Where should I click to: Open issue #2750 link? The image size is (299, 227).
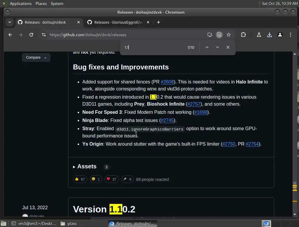[x=229, y=144]
